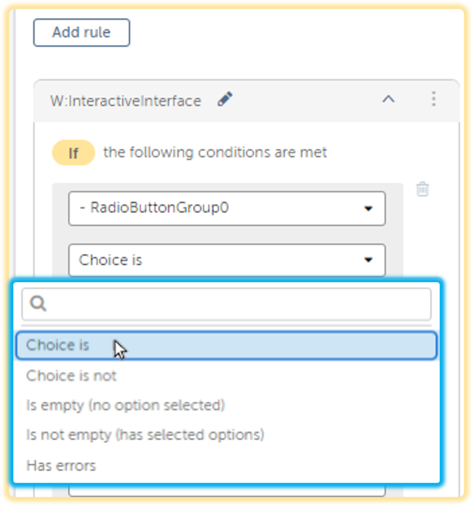Select the highlighted Choice is option

point(227,345)
